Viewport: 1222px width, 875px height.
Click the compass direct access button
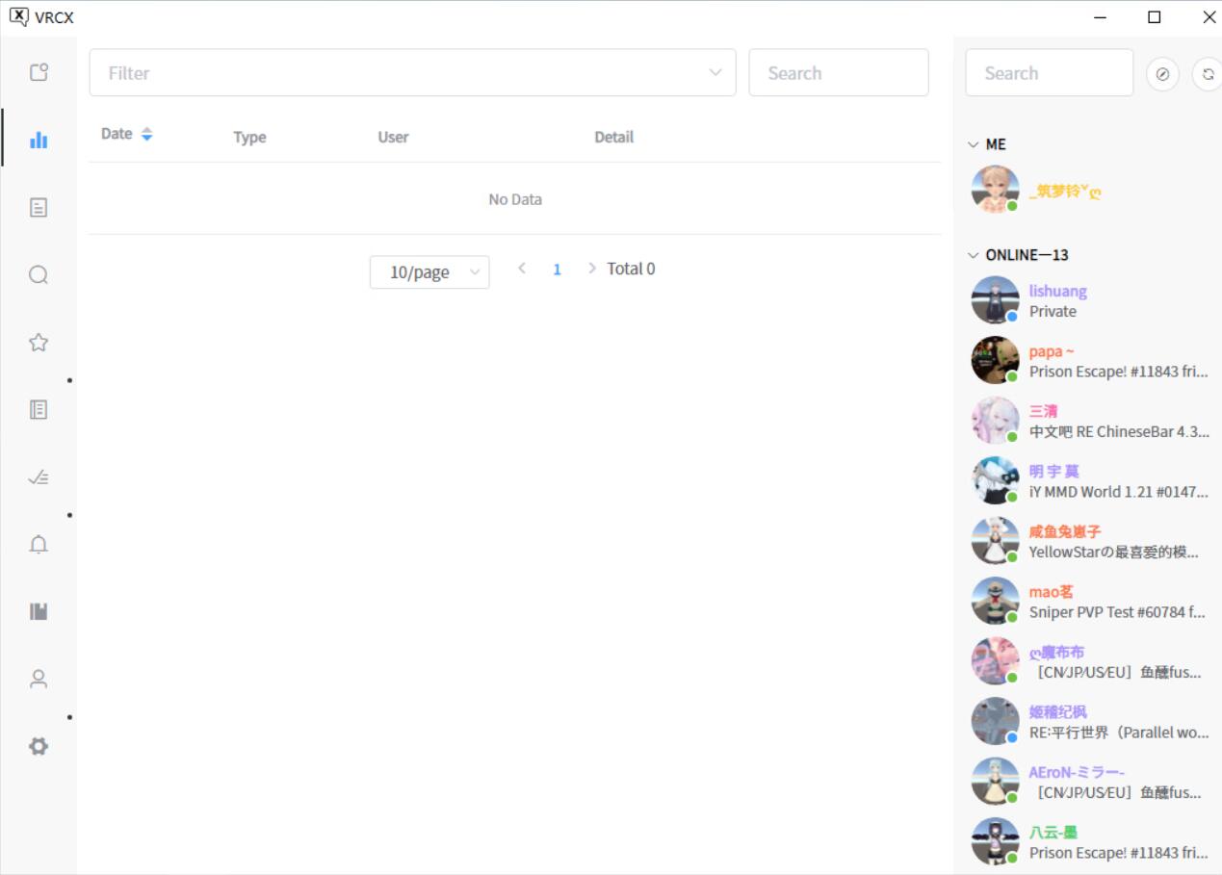click(1162, 73)
